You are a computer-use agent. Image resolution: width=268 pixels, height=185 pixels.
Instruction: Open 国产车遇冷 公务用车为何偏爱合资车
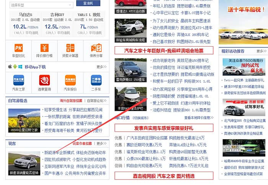tap(75, 174)
